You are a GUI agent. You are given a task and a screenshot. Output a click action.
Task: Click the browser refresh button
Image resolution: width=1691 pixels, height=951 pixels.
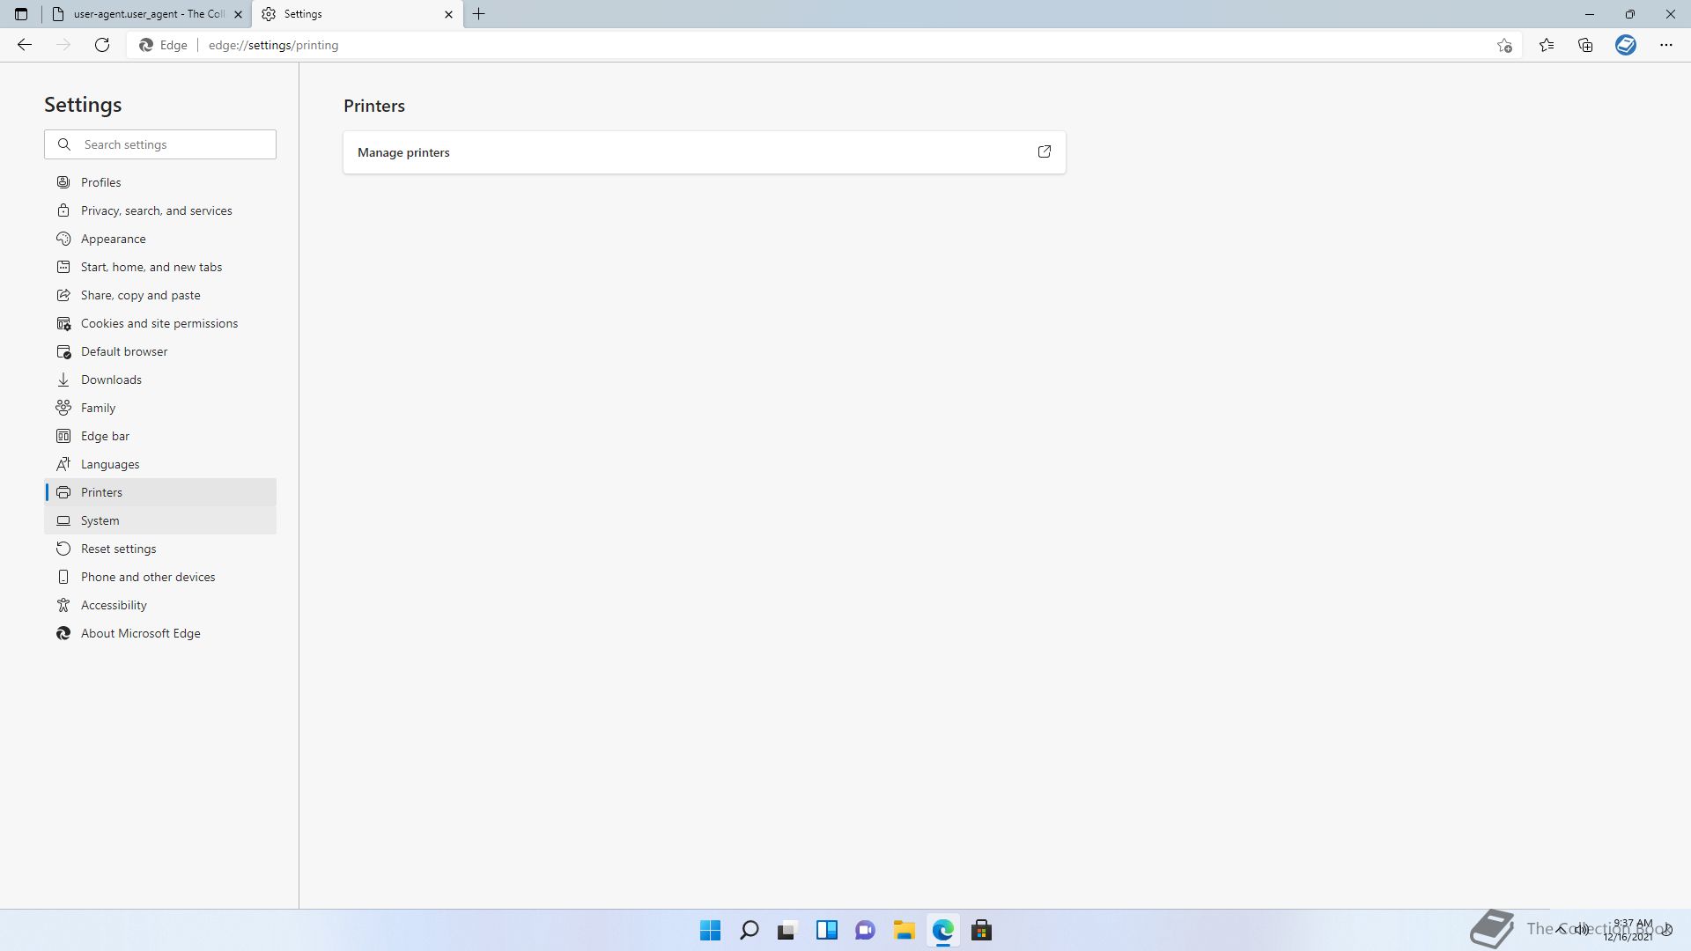(102, 45)
